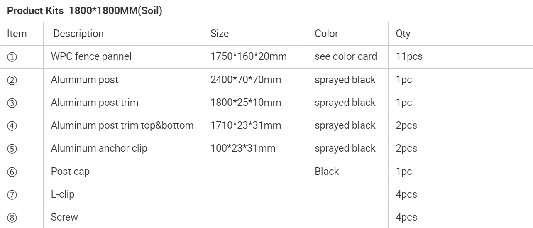Select the Aluminum post trim top&bottom cell
The height and width of the screenshot is (228, 533).
point(122,125)
